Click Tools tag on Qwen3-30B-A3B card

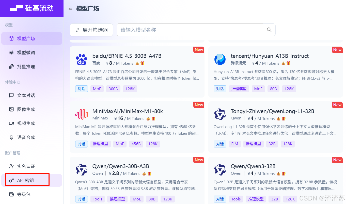[x=98, y=199]
